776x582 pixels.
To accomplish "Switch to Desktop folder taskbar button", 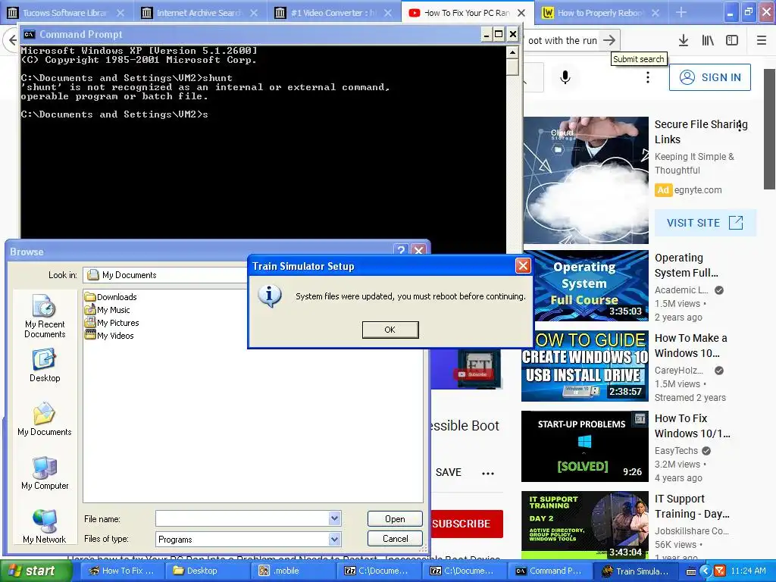I will (x=207, y=571).
